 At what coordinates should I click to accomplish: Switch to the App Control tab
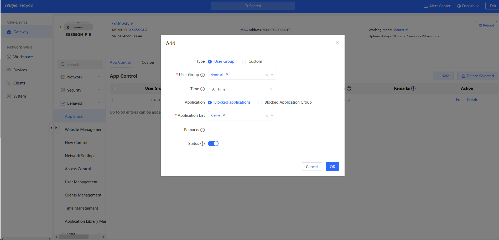click(121, 62)
